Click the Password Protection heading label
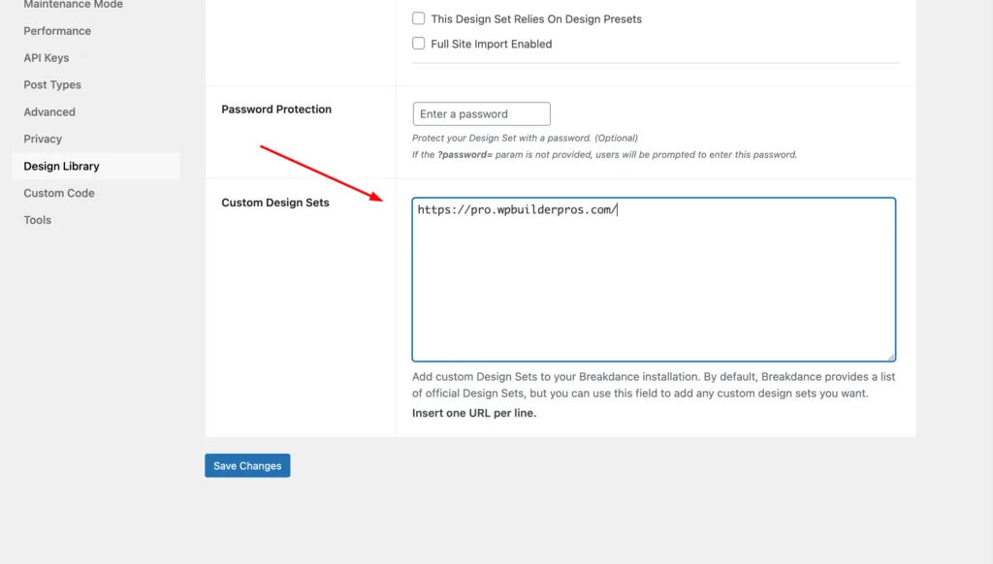 tap(276, 109)
